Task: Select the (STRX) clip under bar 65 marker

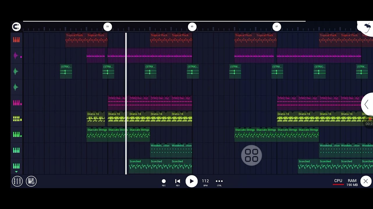Action: click(193, 71)
